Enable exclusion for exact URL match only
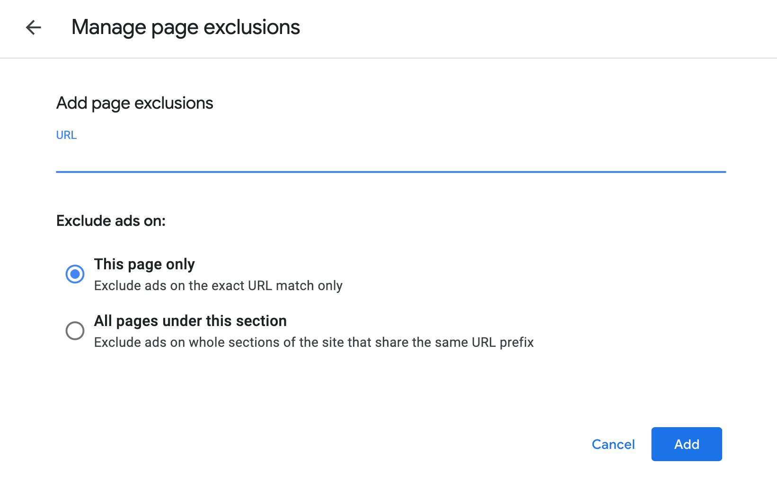The width and height of the screenshot is (777, 481). 74,274
